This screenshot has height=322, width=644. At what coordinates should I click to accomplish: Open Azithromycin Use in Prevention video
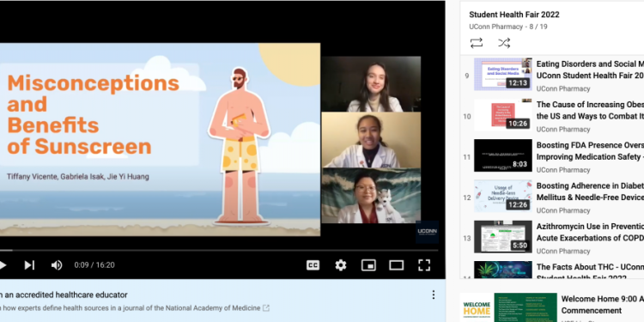coord(590,233)
